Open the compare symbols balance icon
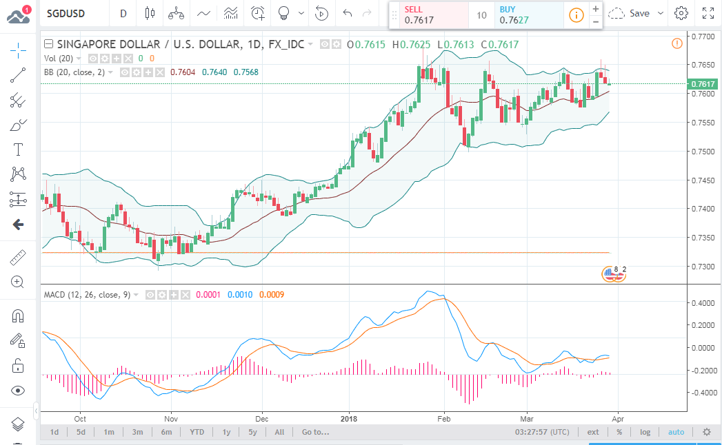 point(176,13)
